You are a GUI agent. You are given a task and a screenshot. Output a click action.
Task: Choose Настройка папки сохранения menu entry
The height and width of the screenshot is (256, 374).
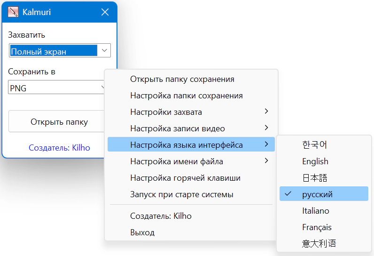pyautogui.click(x=186, y=96)
